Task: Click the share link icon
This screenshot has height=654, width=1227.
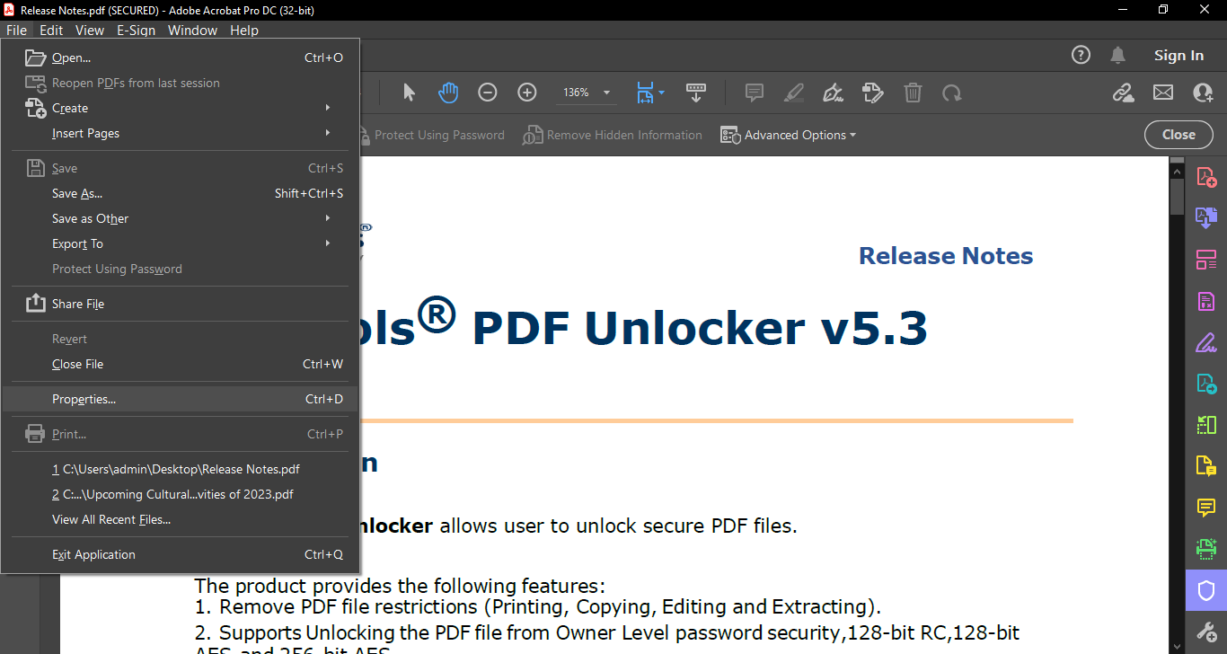Action: pyautogui.click(x=1123, y=93)
